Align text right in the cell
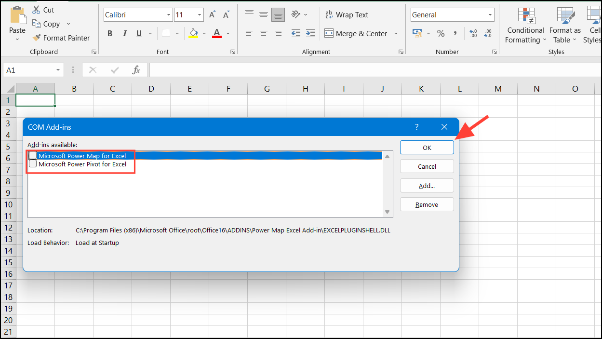Viewport: 602px width, 339px height. click(278, 33)
